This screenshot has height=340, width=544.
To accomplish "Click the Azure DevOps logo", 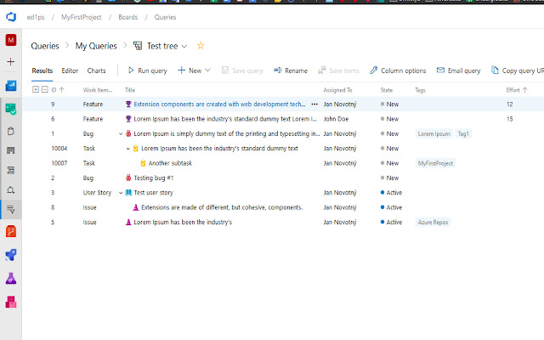I will pos(11,17).
